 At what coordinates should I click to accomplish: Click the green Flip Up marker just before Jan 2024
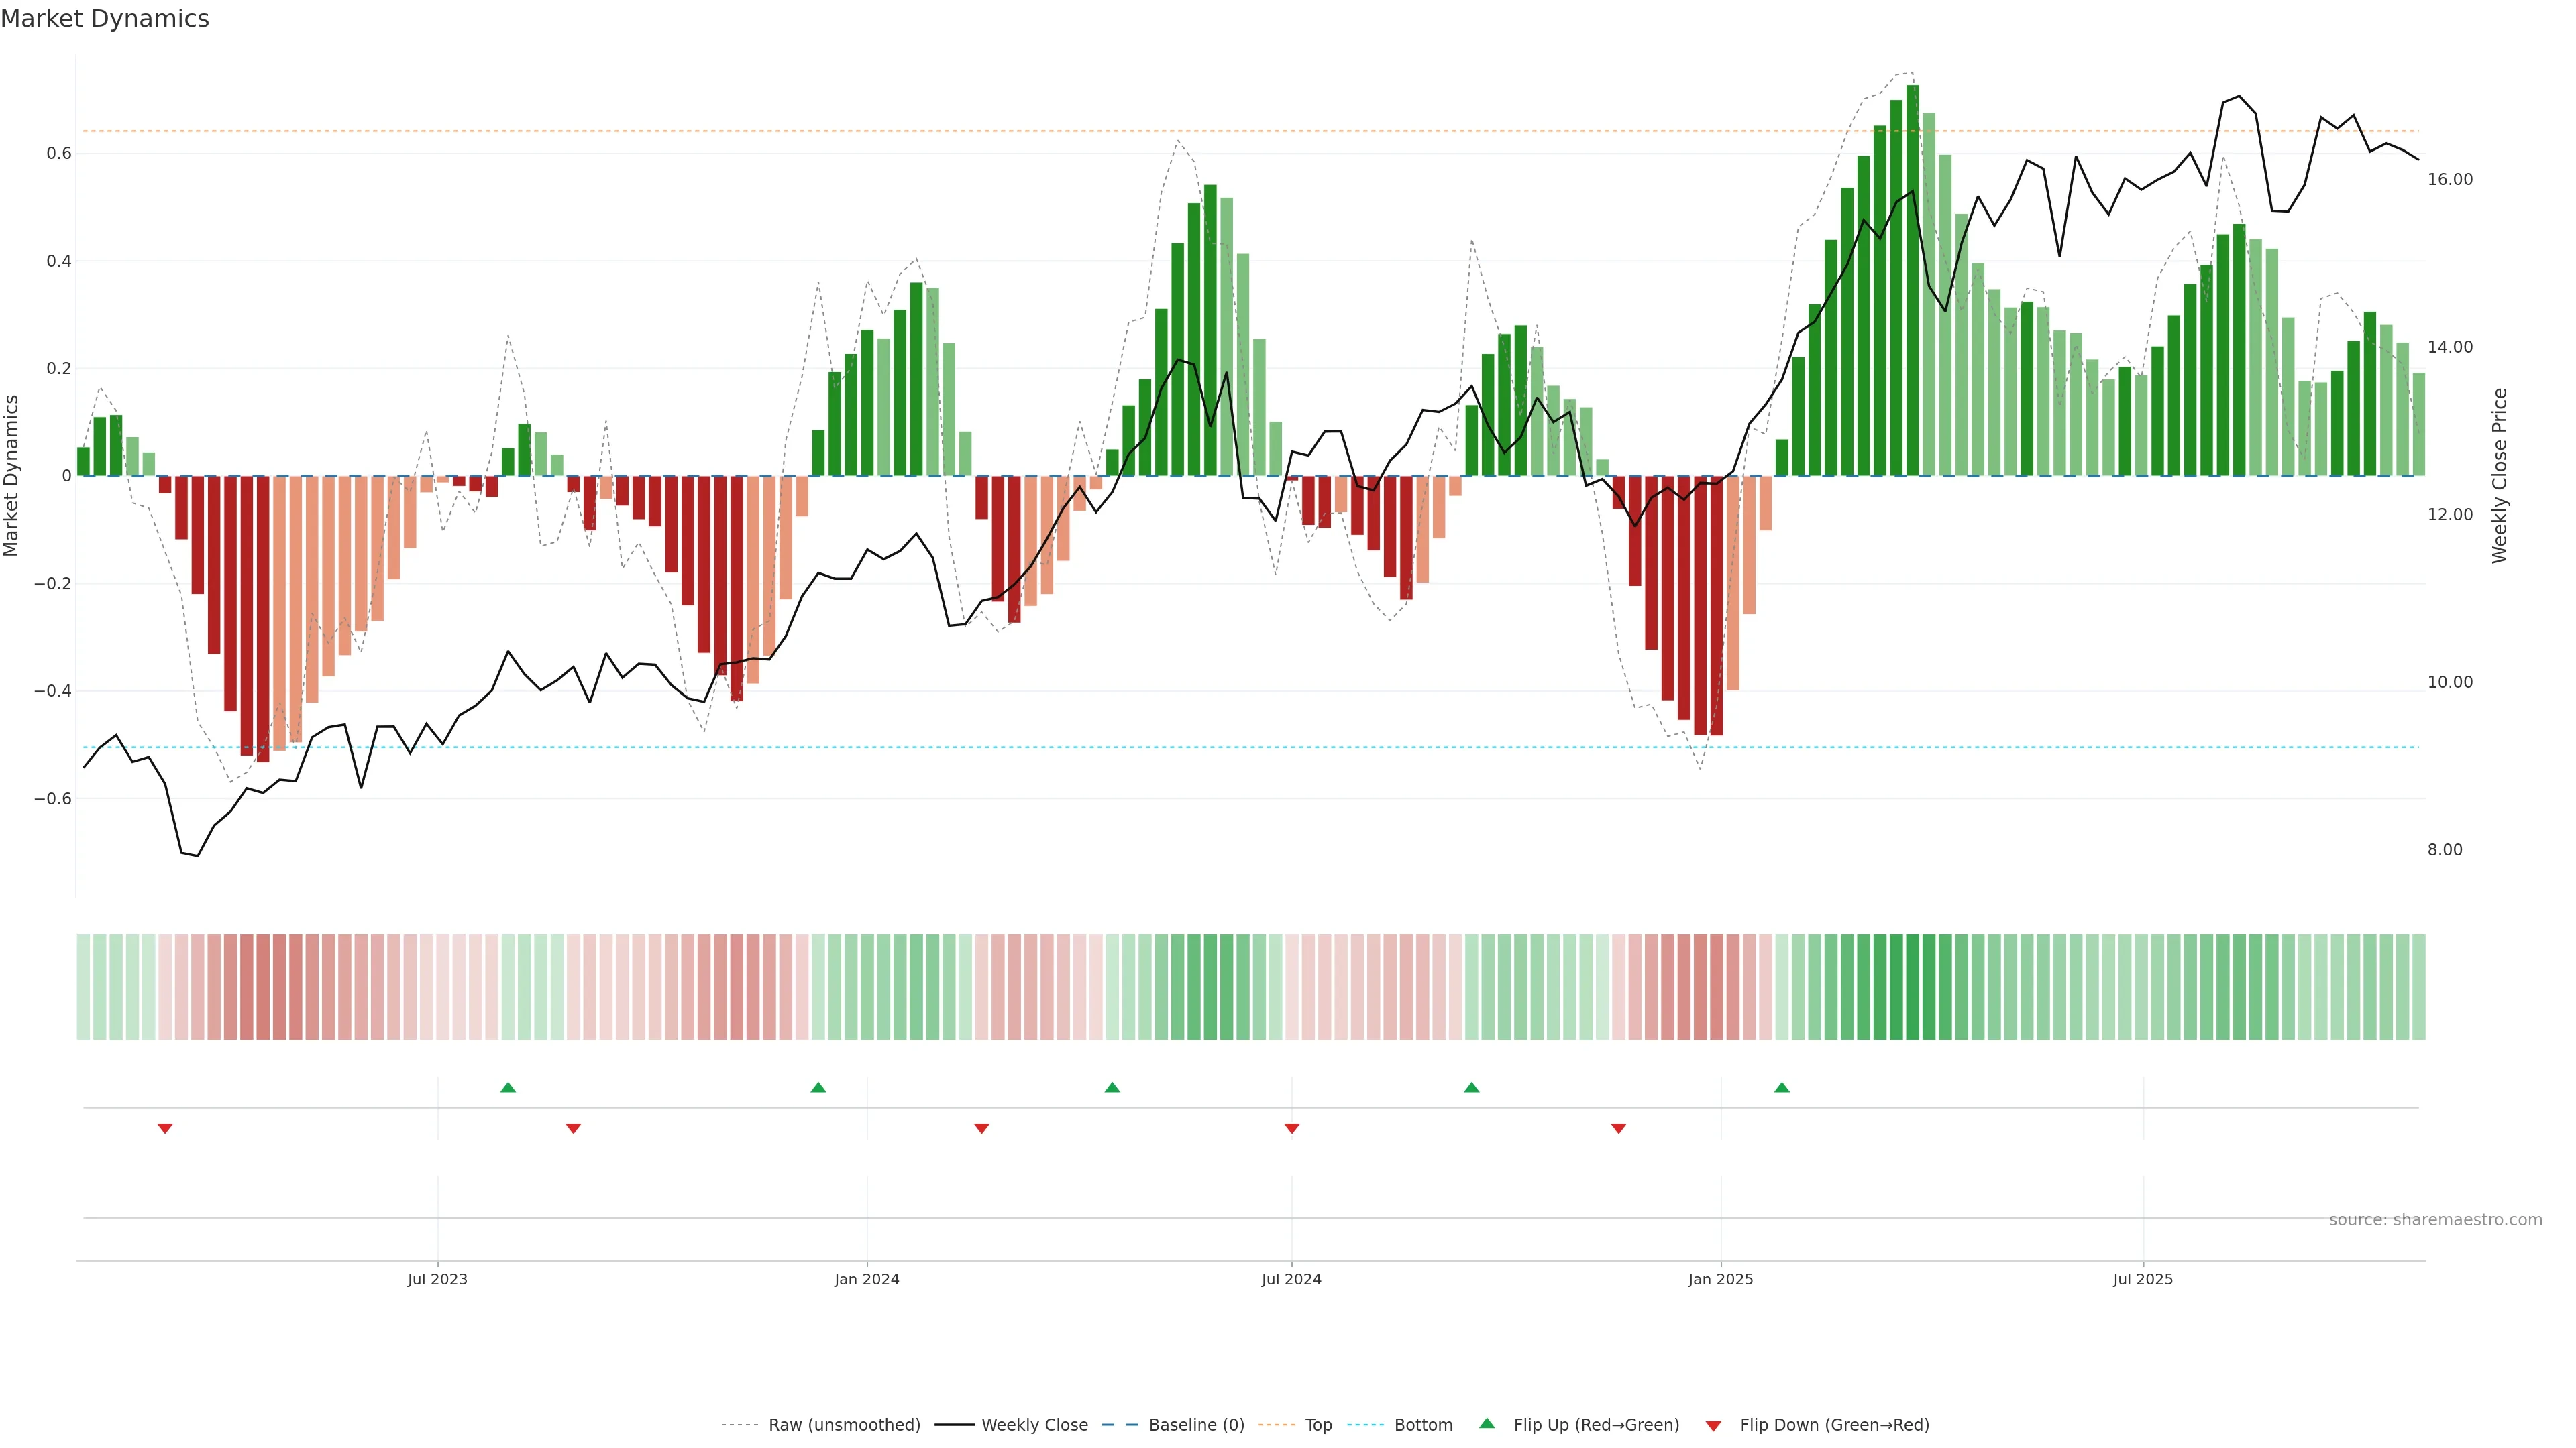(818, 1087)
